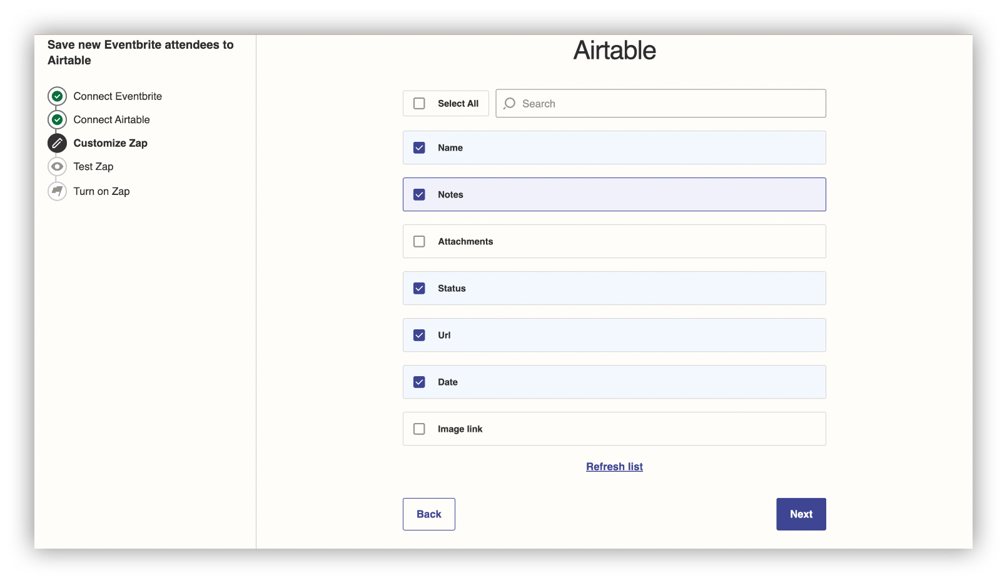This screenshot has width=1007, height=583.
Task: Click the Image link label text
Action: (x=460, y=429)
